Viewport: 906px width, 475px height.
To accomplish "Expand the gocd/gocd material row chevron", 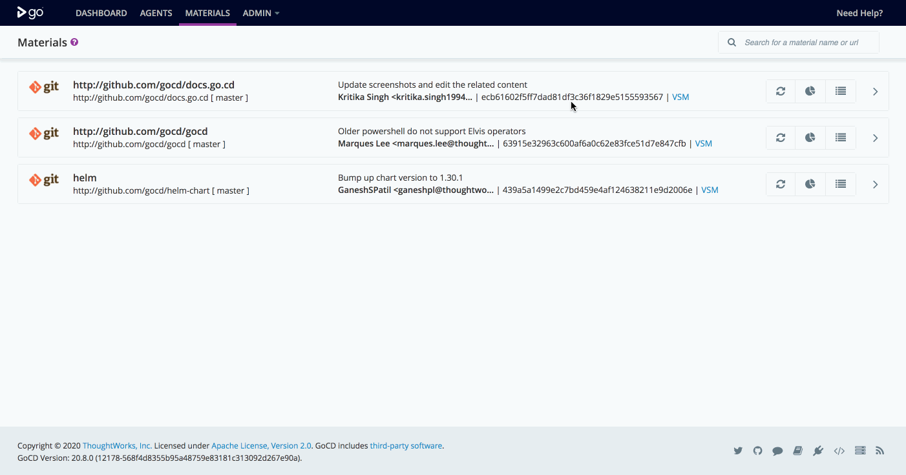I will (x=875, y=138).
